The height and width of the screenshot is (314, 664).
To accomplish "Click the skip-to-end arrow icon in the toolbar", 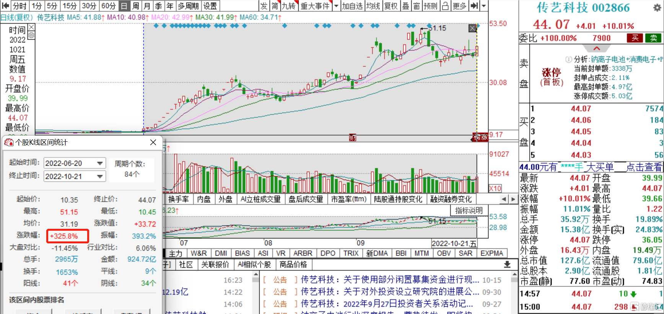I will [474, 6].
